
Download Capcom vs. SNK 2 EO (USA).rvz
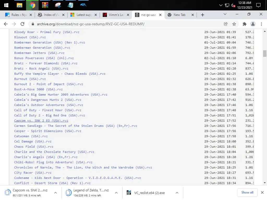(x=41, y=121)
